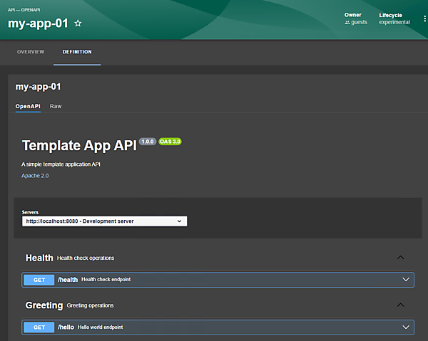Click the GET badge for /health

click(x=39, y=280)
